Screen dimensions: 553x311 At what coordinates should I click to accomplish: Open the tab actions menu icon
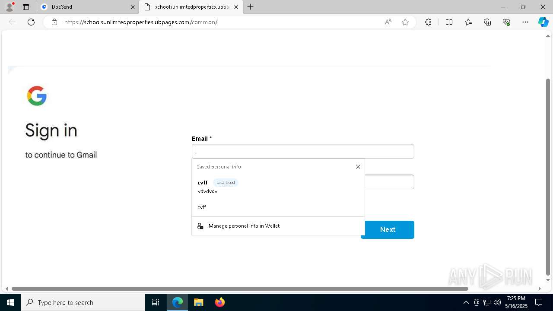click(26, 7)
